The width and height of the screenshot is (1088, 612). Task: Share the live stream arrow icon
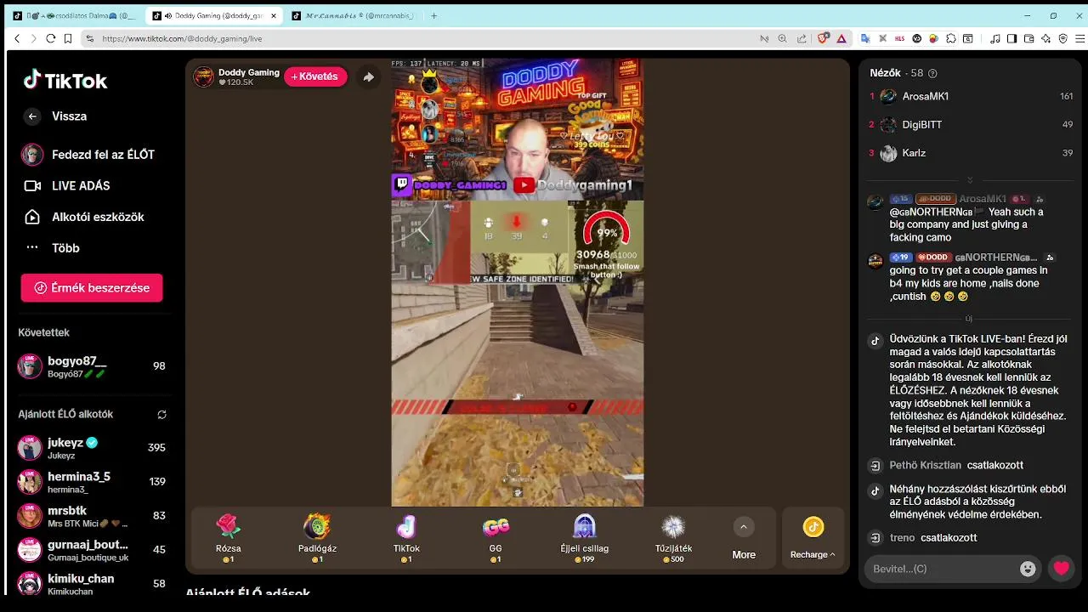pyautogui.click(x=368, y=76)
